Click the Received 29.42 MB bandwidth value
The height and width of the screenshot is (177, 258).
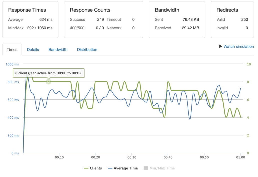[x=190, y=28]
